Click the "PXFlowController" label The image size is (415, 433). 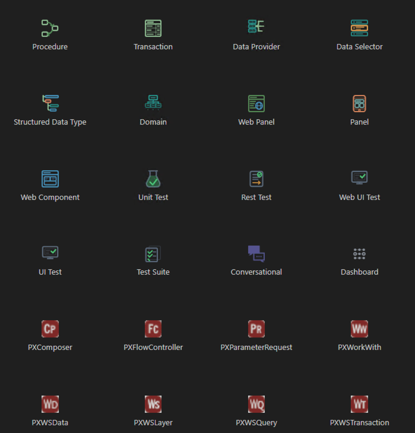click(153, 348)
